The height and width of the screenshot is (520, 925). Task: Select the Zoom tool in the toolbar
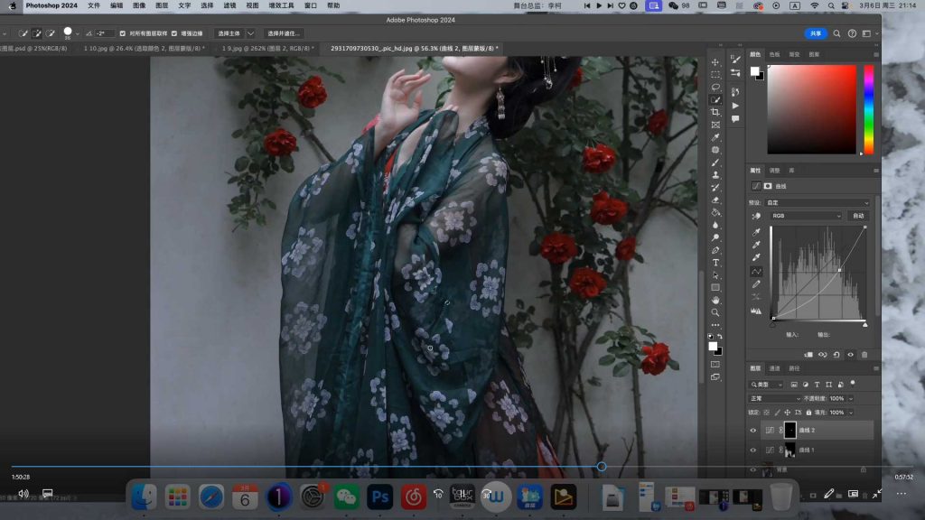click(x=715, y=312)
